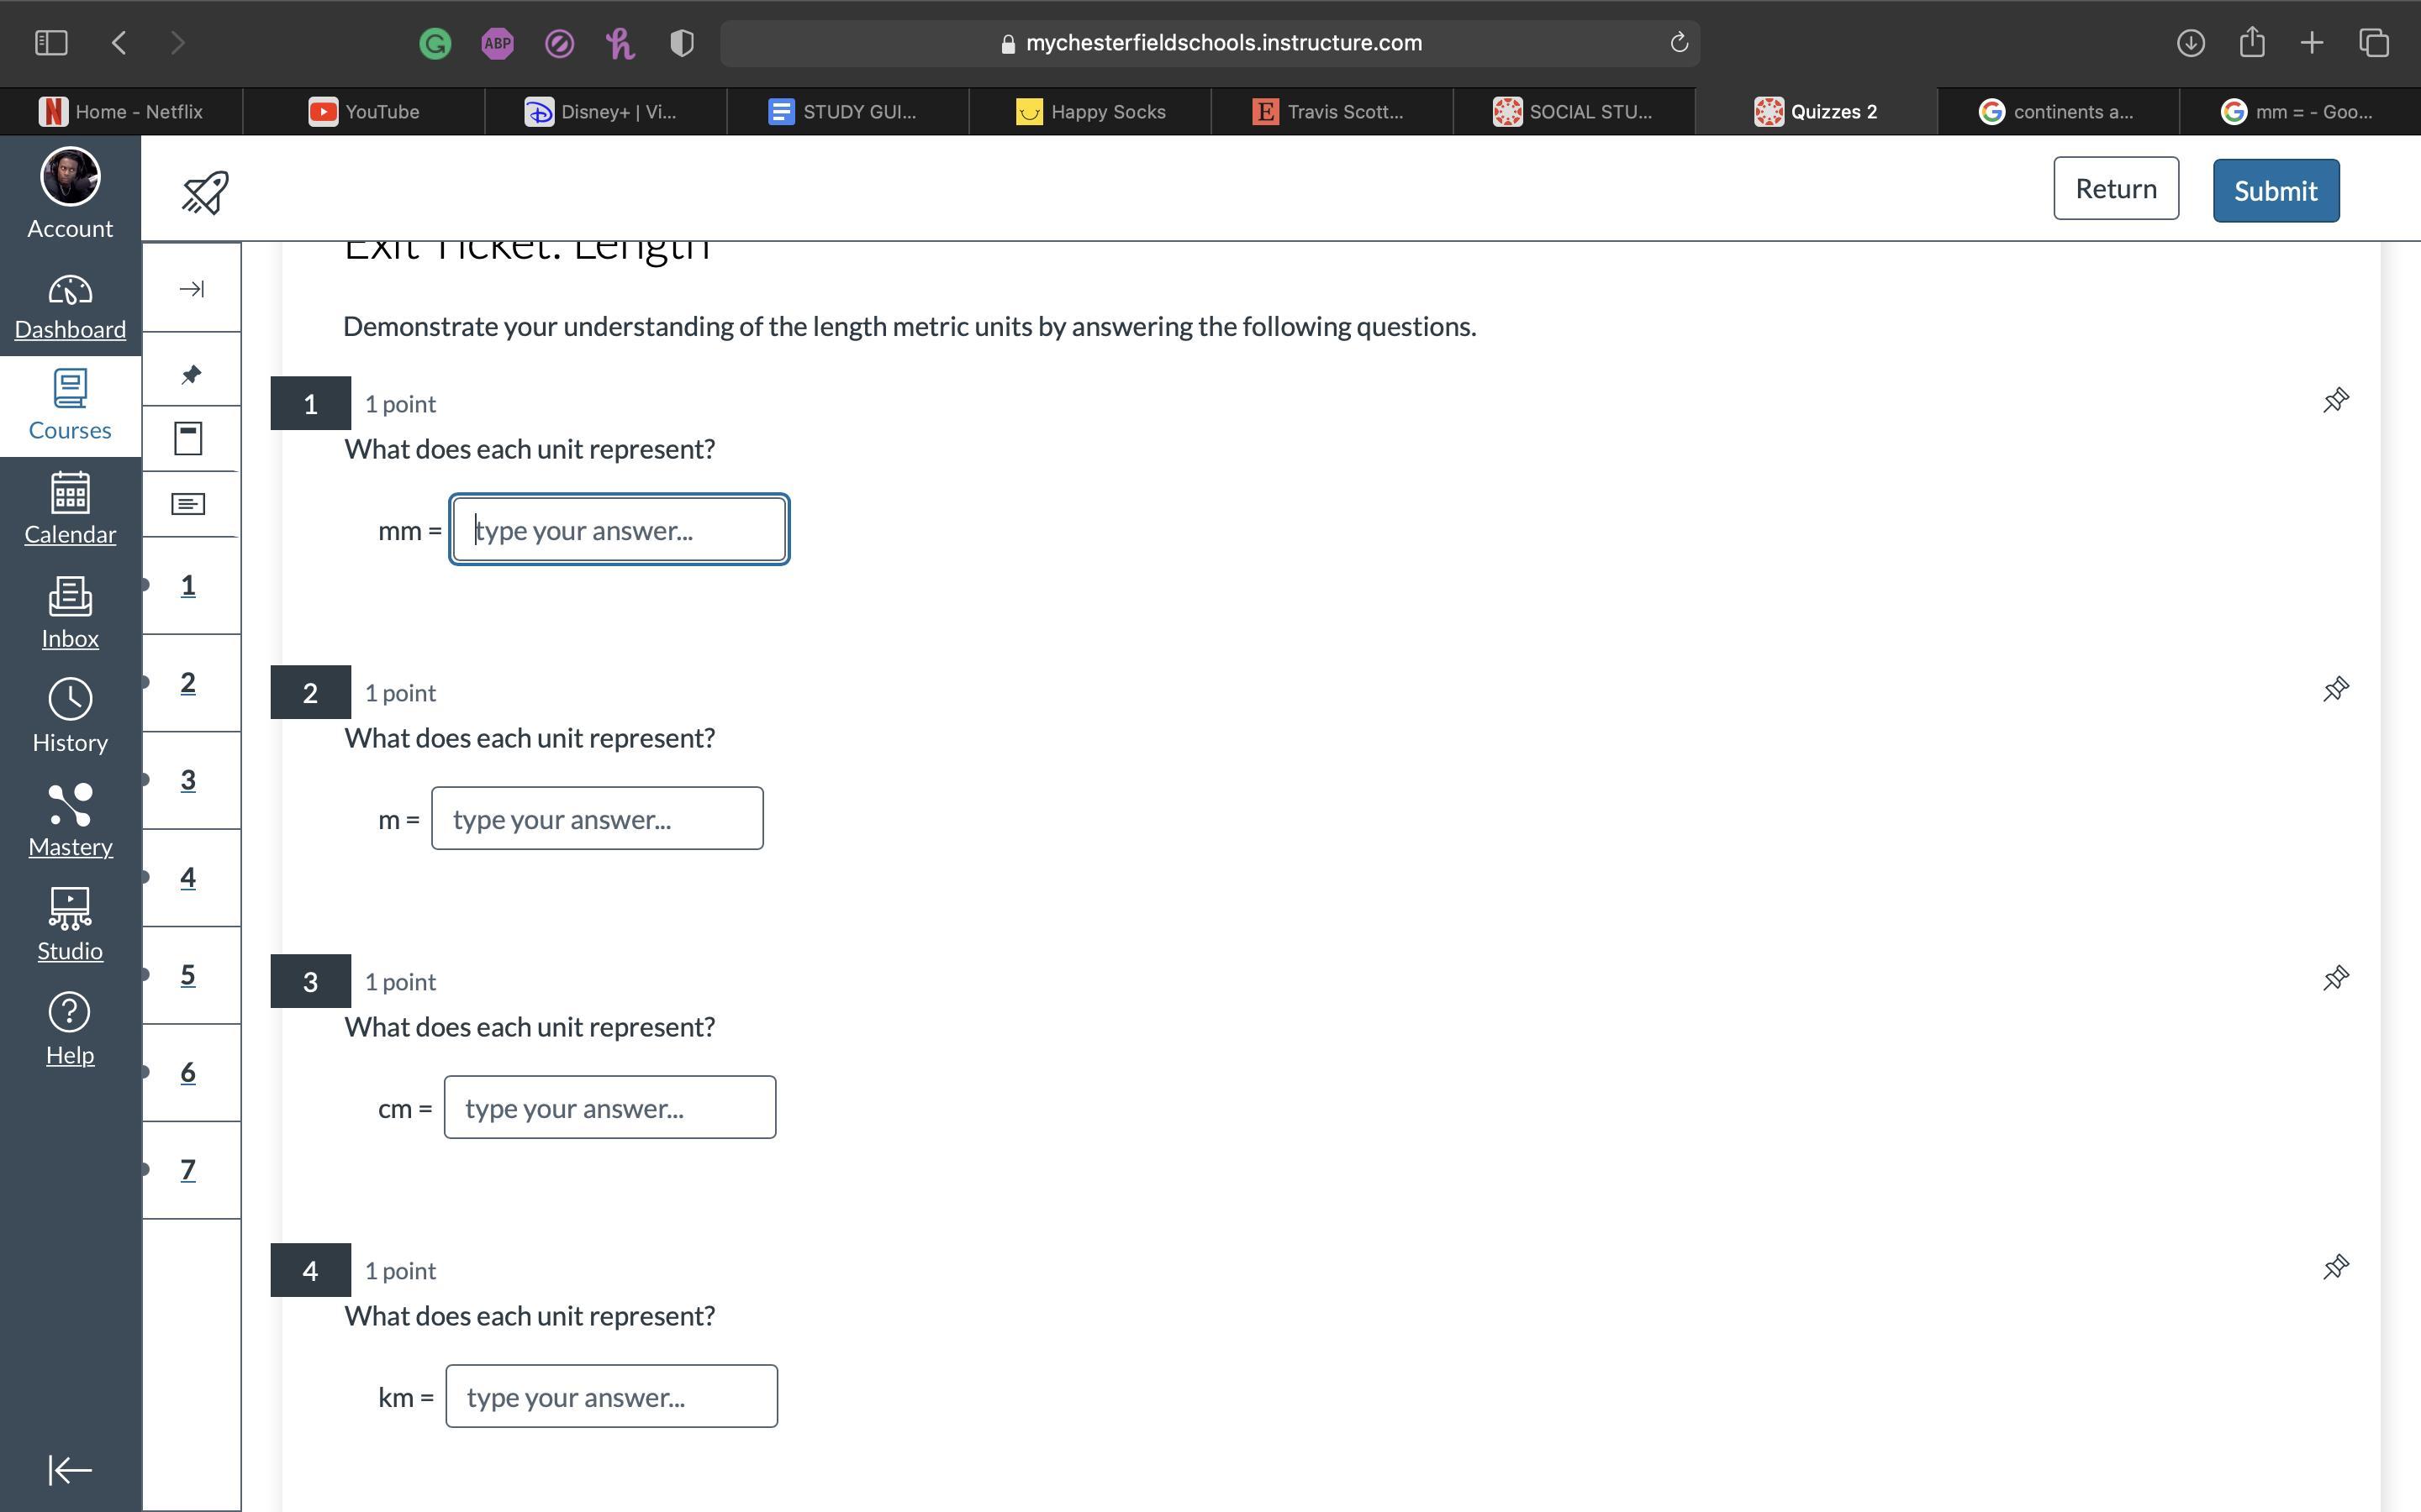2421x1512 pixels.
Task: Pin question 1 using its pushpin icon
Action: [2335, 401]
